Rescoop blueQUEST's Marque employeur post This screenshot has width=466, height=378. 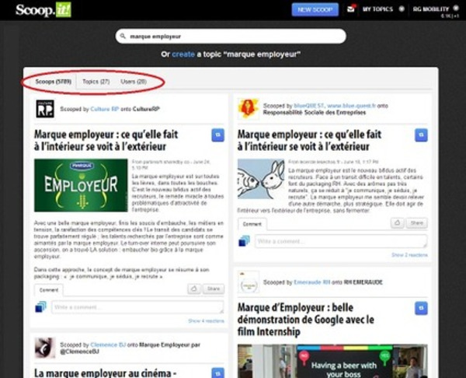click(421, 135)
